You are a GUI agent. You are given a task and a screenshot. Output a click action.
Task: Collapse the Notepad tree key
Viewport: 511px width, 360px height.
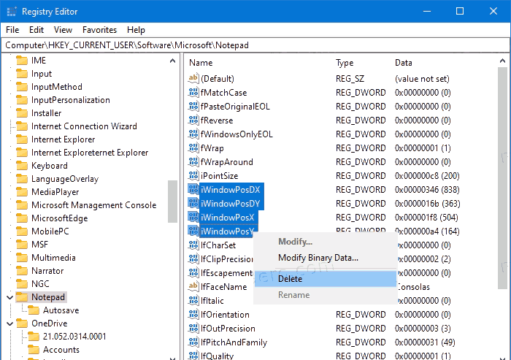pyautogui.click(x=9, y=297)
